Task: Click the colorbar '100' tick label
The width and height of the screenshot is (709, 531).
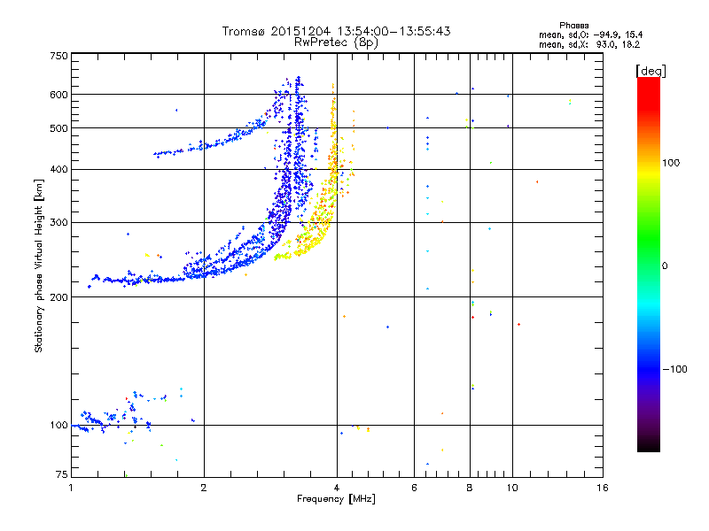Action: (671, 163)
